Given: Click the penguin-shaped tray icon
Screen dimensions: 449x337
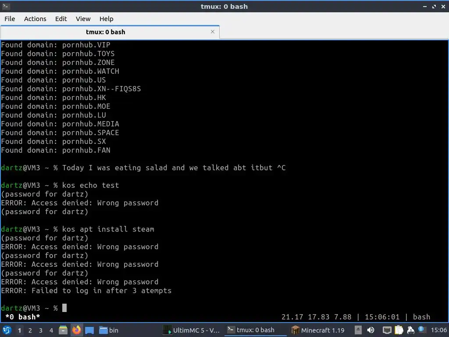Looking at the screenshot, I should 410,330.
